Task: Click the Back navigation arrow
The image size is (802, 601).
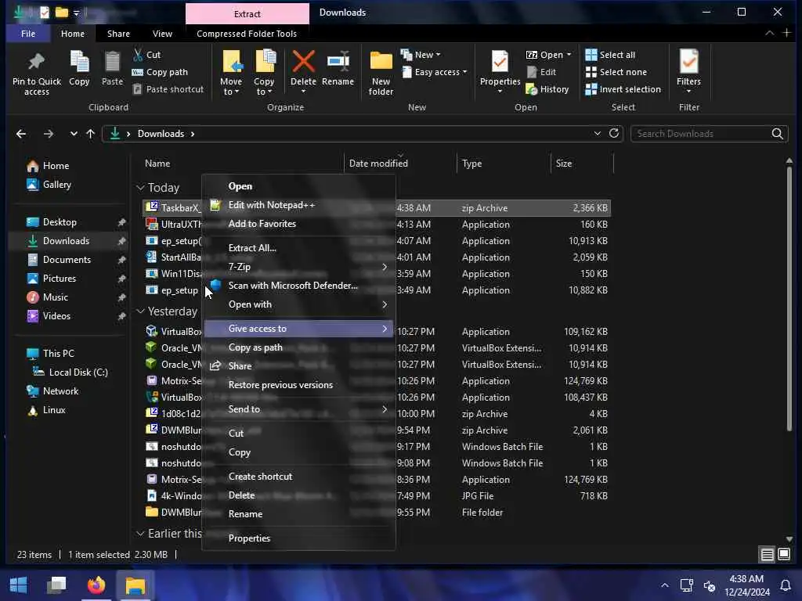Action: pyautogui.click(x=21, y=134)
